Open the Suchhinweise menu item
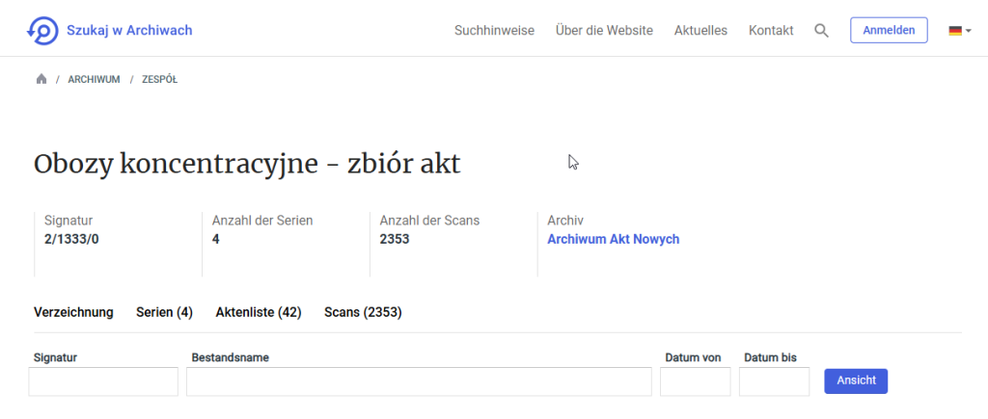This screenshot has height=419, width=988. click(494, 30)
